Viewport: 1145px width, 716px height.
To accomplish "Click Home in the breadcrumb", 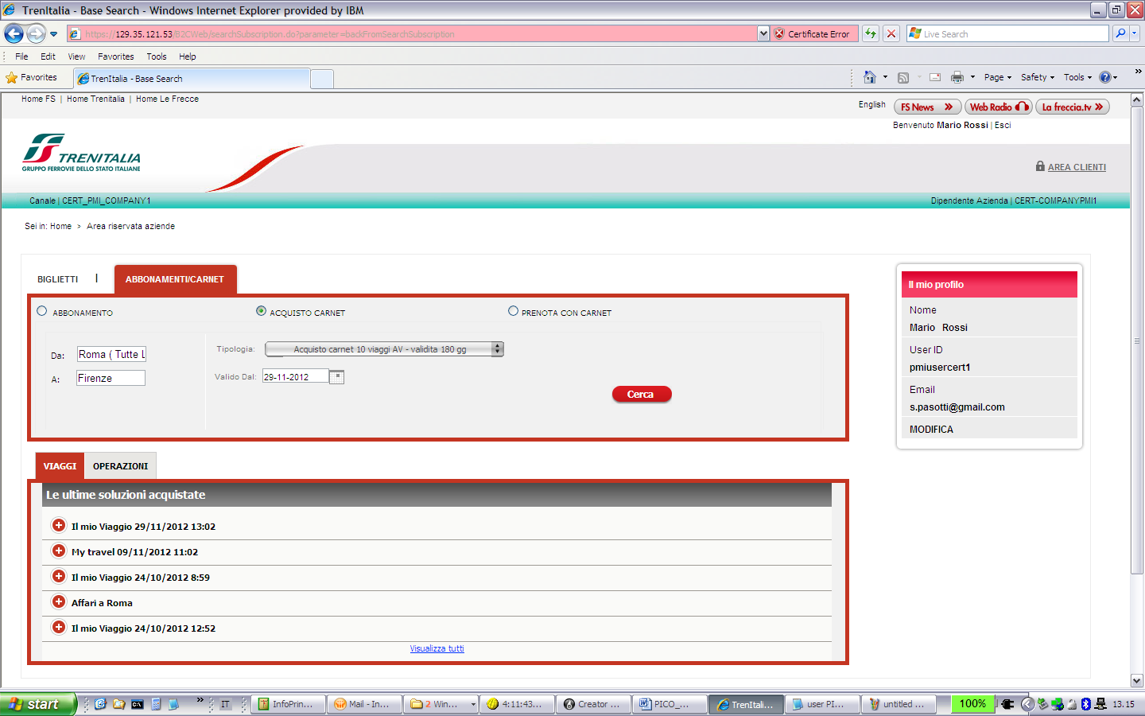I will [x=60, y=226].
